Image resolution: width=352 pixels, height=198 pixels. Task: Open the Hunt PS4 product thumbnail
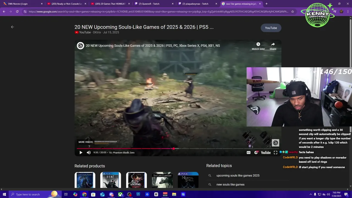[x=111, y=180]
